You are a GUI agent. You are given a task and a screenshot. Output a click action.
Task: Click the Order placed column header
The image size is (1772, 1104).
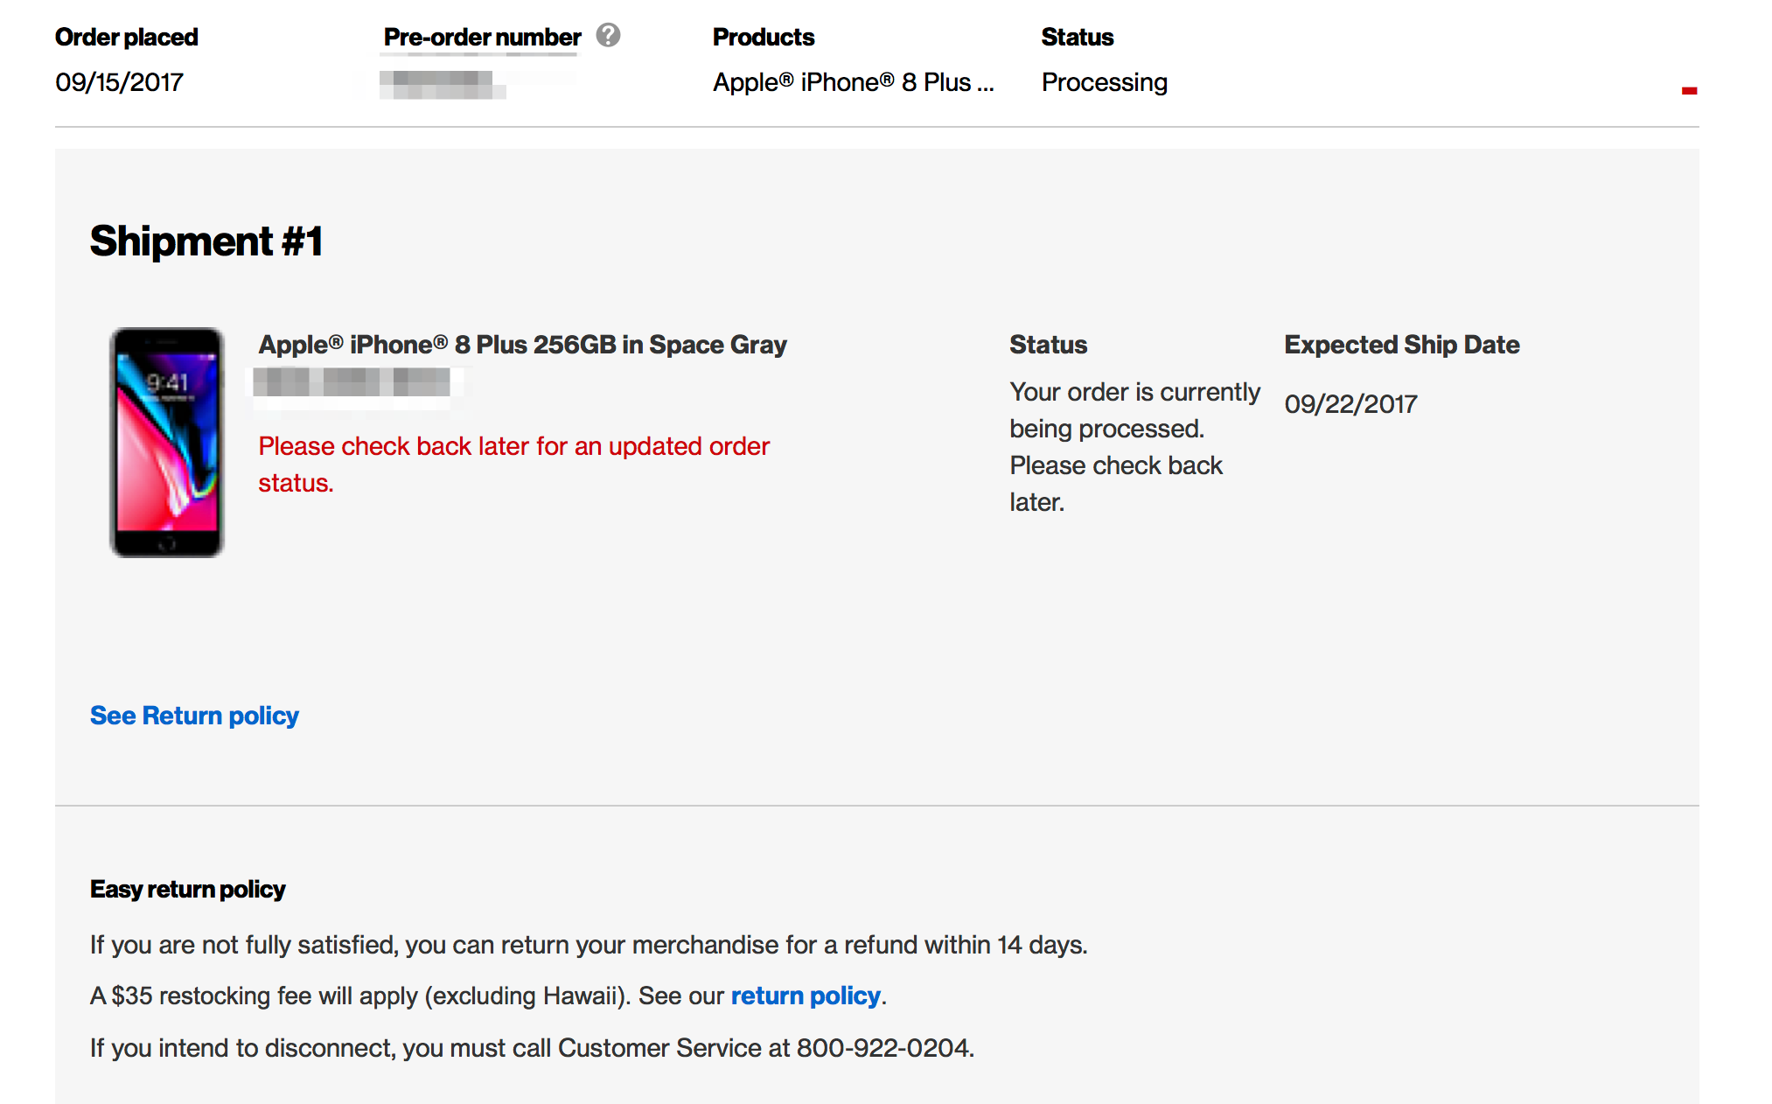point(127,37)
